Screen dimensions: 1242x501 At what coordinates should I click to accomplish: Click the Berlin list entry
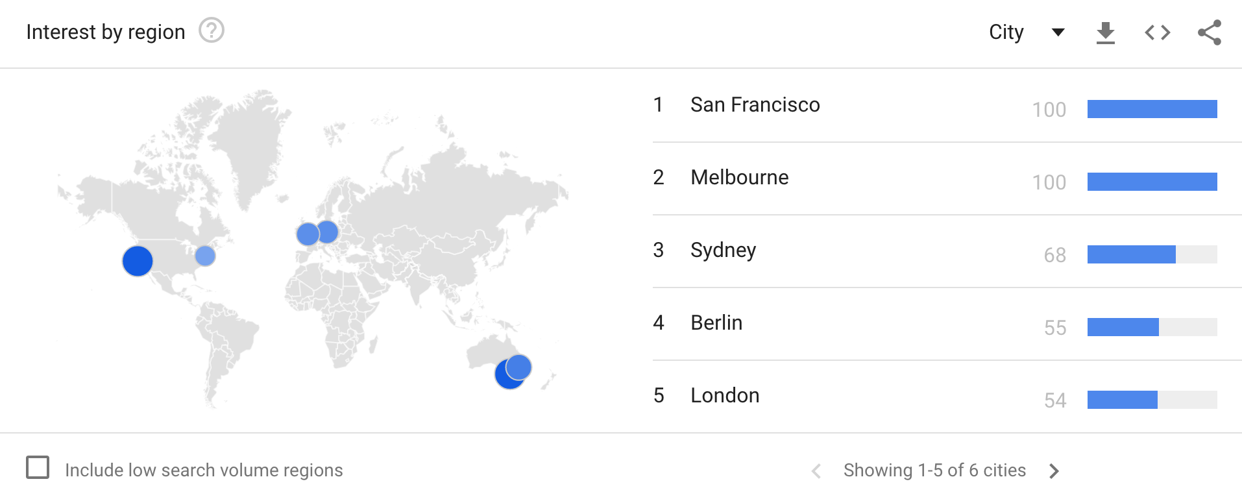coord(716,323)
